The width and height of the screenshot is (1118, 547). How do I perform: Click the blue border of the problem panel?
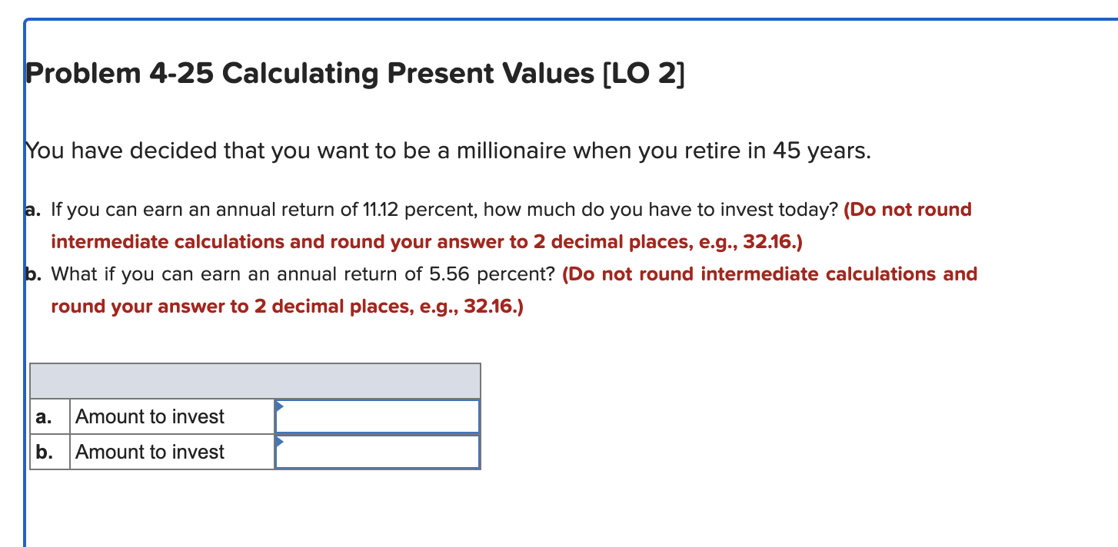pyautogui.click(x=27, y=307)
